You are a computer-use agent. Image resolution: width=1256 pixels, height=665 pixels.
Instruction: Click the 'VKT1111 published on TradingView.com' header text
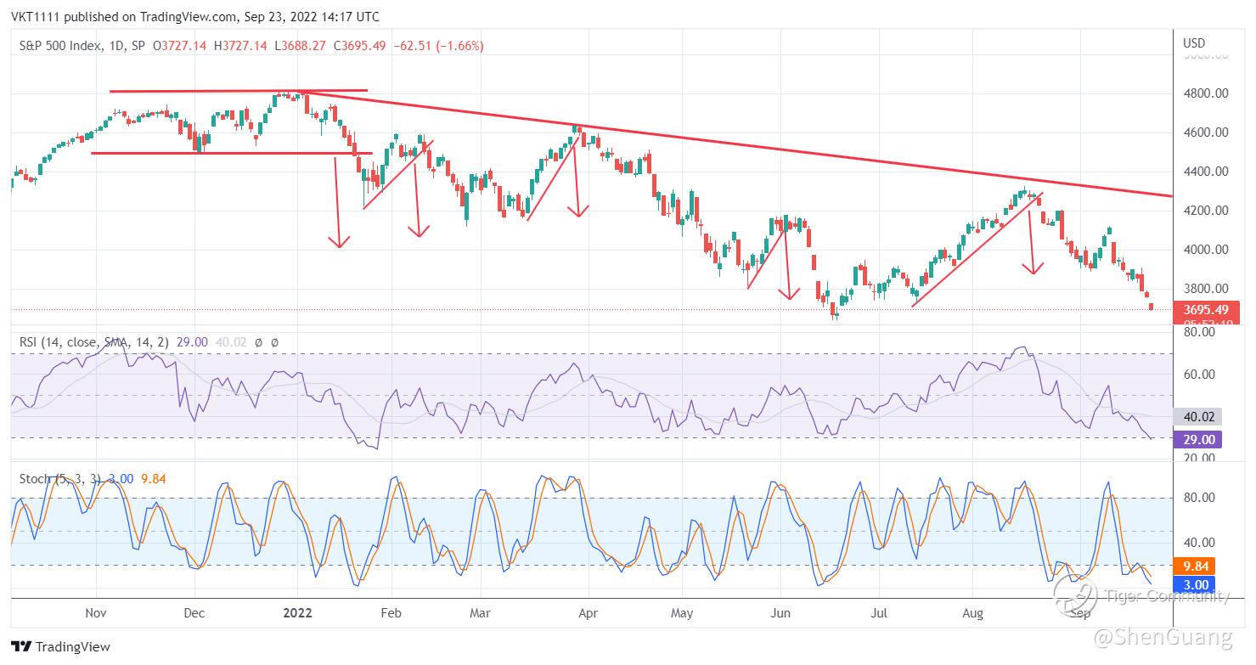[x=126, y=17]
